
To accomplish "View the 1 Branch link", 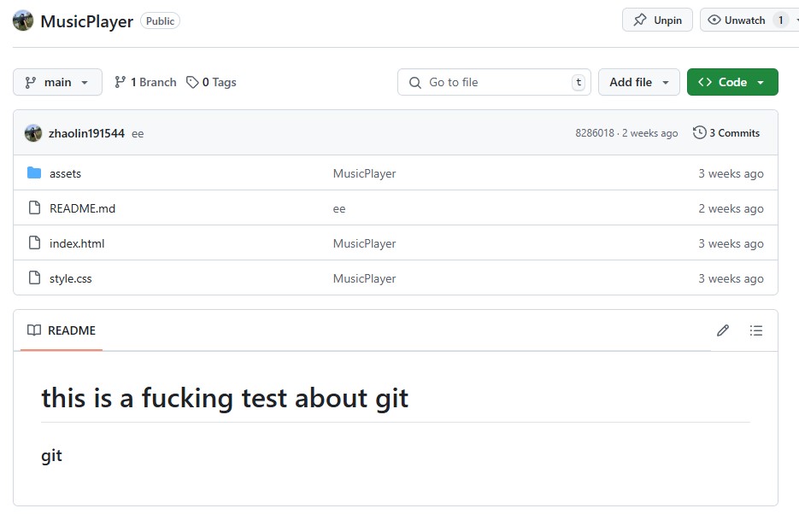I will pos(145,82).
